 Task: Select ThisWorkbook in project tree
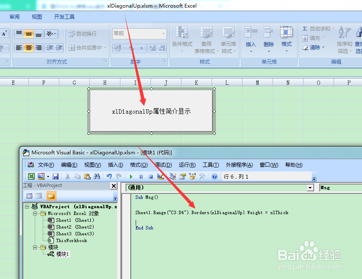point(71,240)
